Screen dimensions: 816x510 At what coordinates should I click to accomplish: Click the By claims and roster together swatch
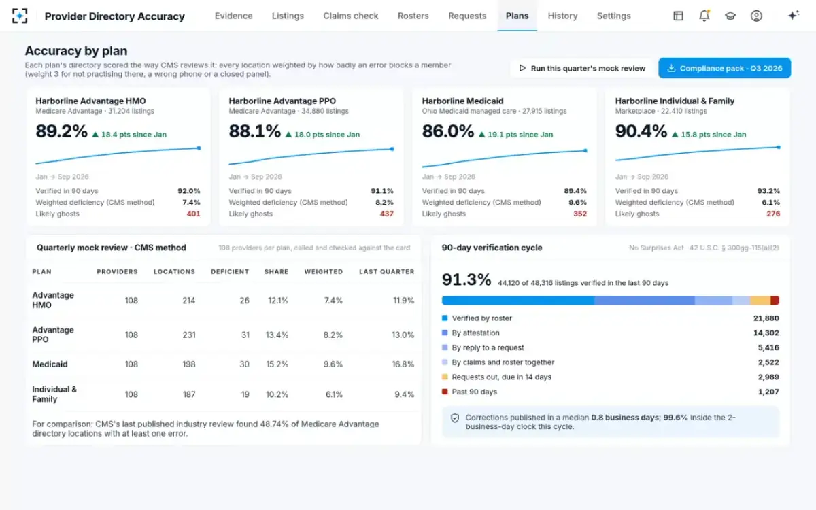pos(445,362)
